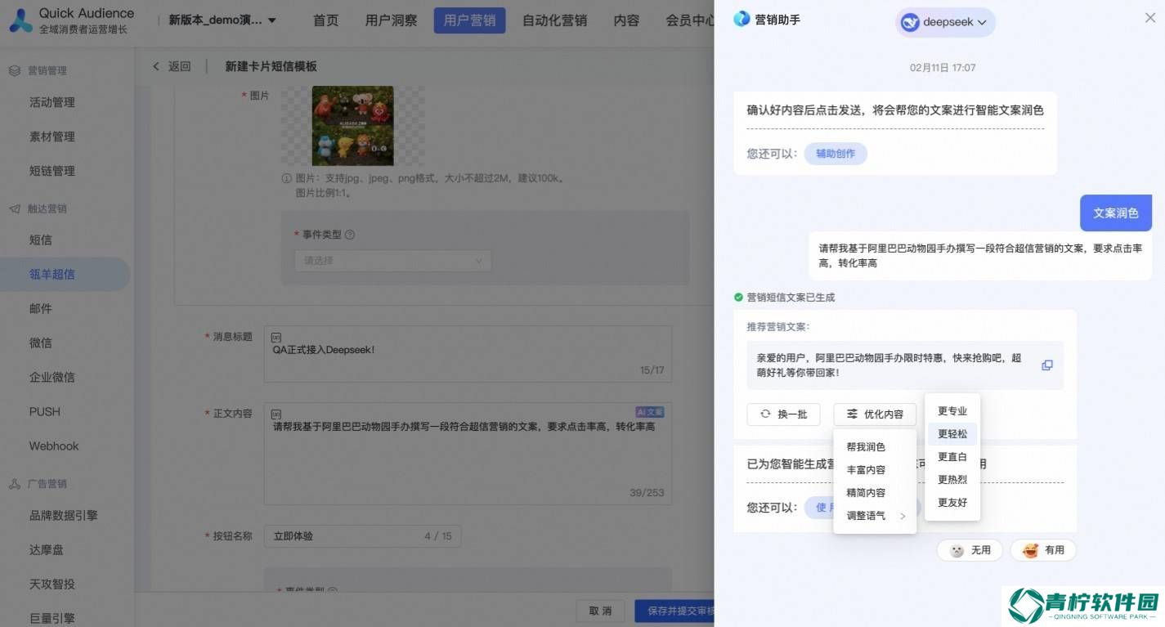Switch to the 用户营销 tab
The width and height of the screenshot is (1165, 627).
(x=469, y=20)
